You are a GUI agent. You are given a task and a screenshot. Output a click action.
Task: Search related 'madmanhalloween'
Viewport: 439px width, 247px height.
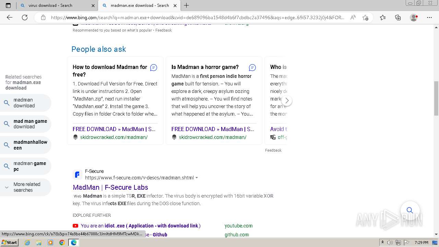click(25, 145)
